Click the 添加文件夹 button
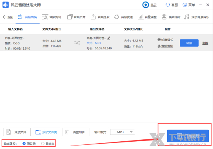The width and height of the screenshot is (213, 149). [46, 132]
